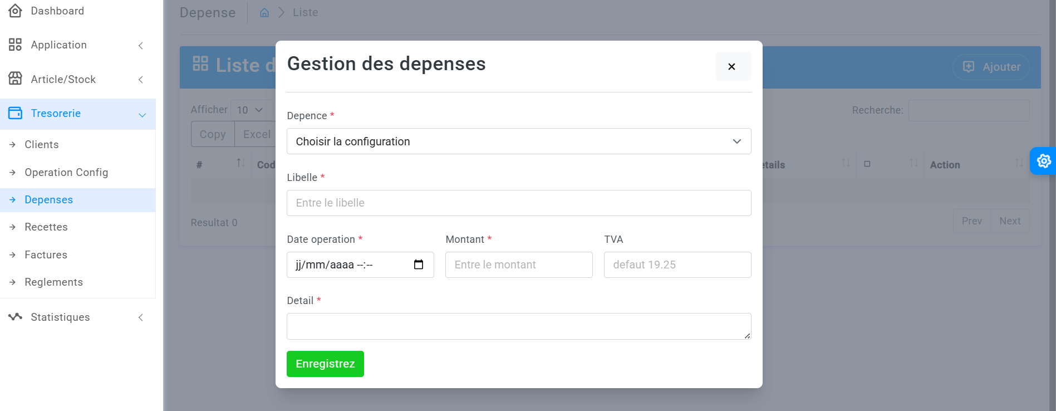Click the Article/Stock shop icon
Screen dimensions: 1056x411
click(15, 79)
